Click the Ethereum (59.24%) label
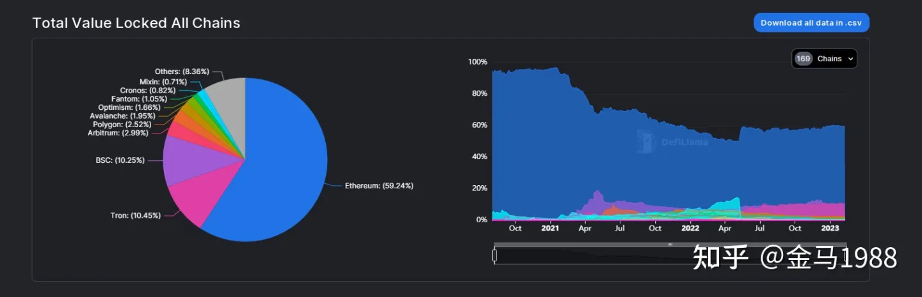Image resolution: width=922 pixels, height=297 pixels. click(379, 186)
